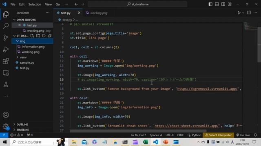Open sample.py in the explorer
The image size is (261, 146).
click(27, 62)
